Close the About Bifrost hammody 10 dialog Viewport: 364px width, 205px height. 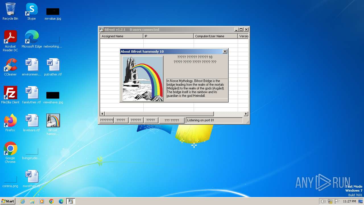tap(225, 52)
